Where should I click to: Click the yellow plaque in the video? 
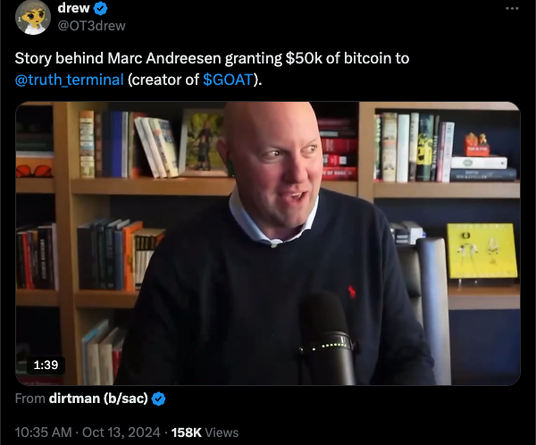point(482,251)
